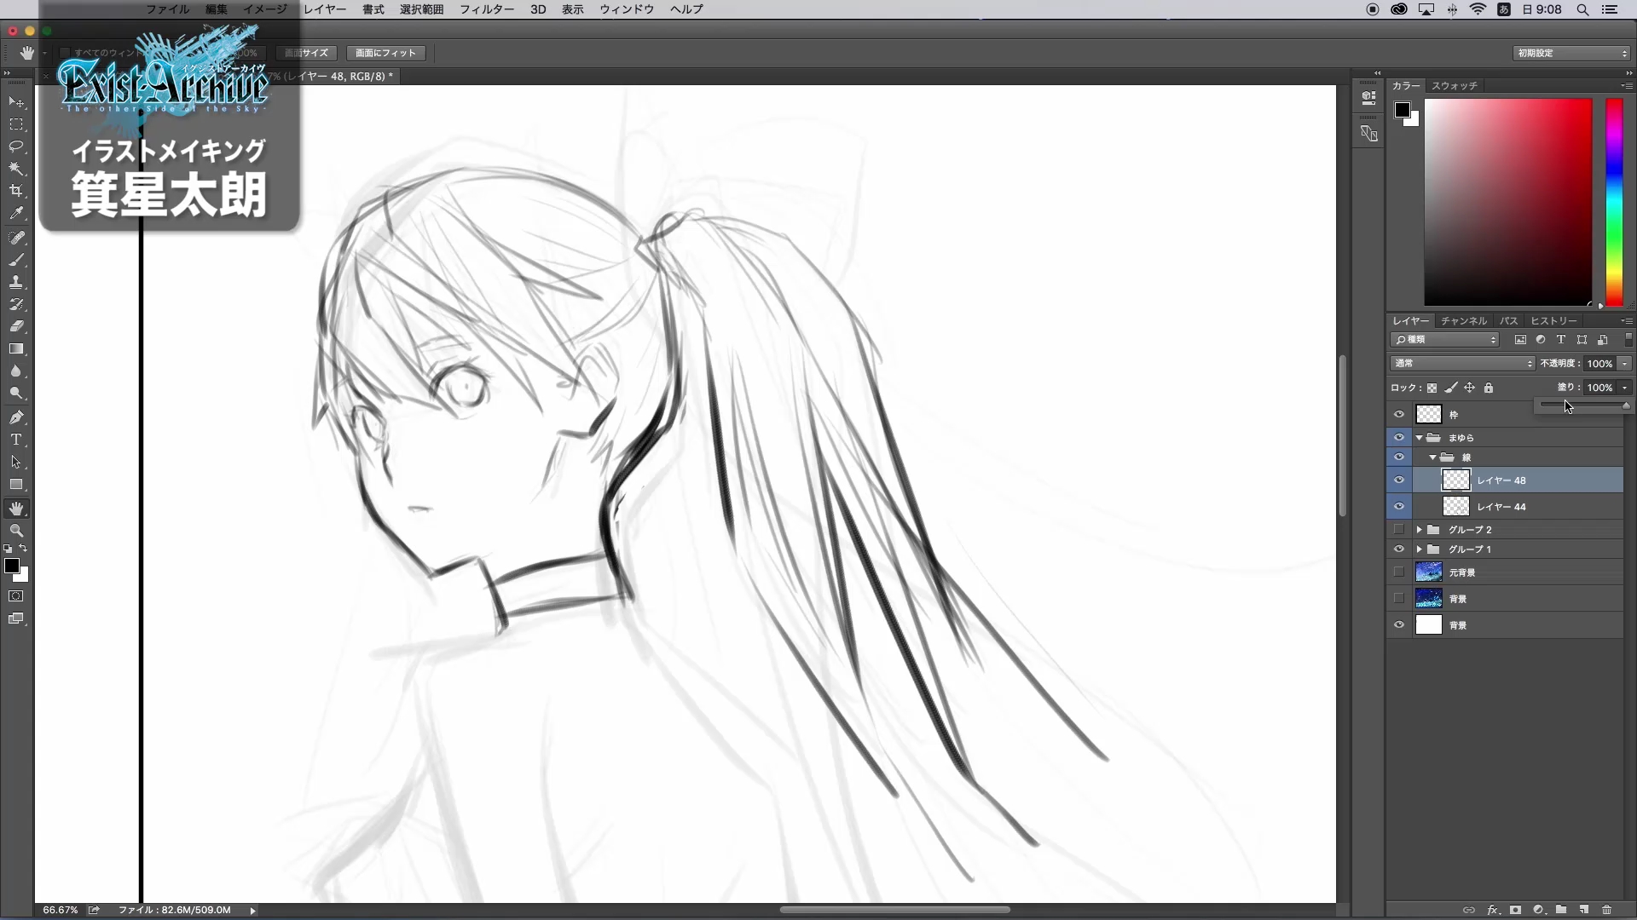The image size is (1637, 920).
Task: Switch to the チャンネル tab
Action: click(x=1464, y=321)
